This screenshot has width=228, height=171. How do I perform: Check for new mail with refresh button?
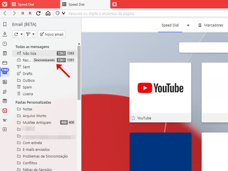[x=16, y=34]
